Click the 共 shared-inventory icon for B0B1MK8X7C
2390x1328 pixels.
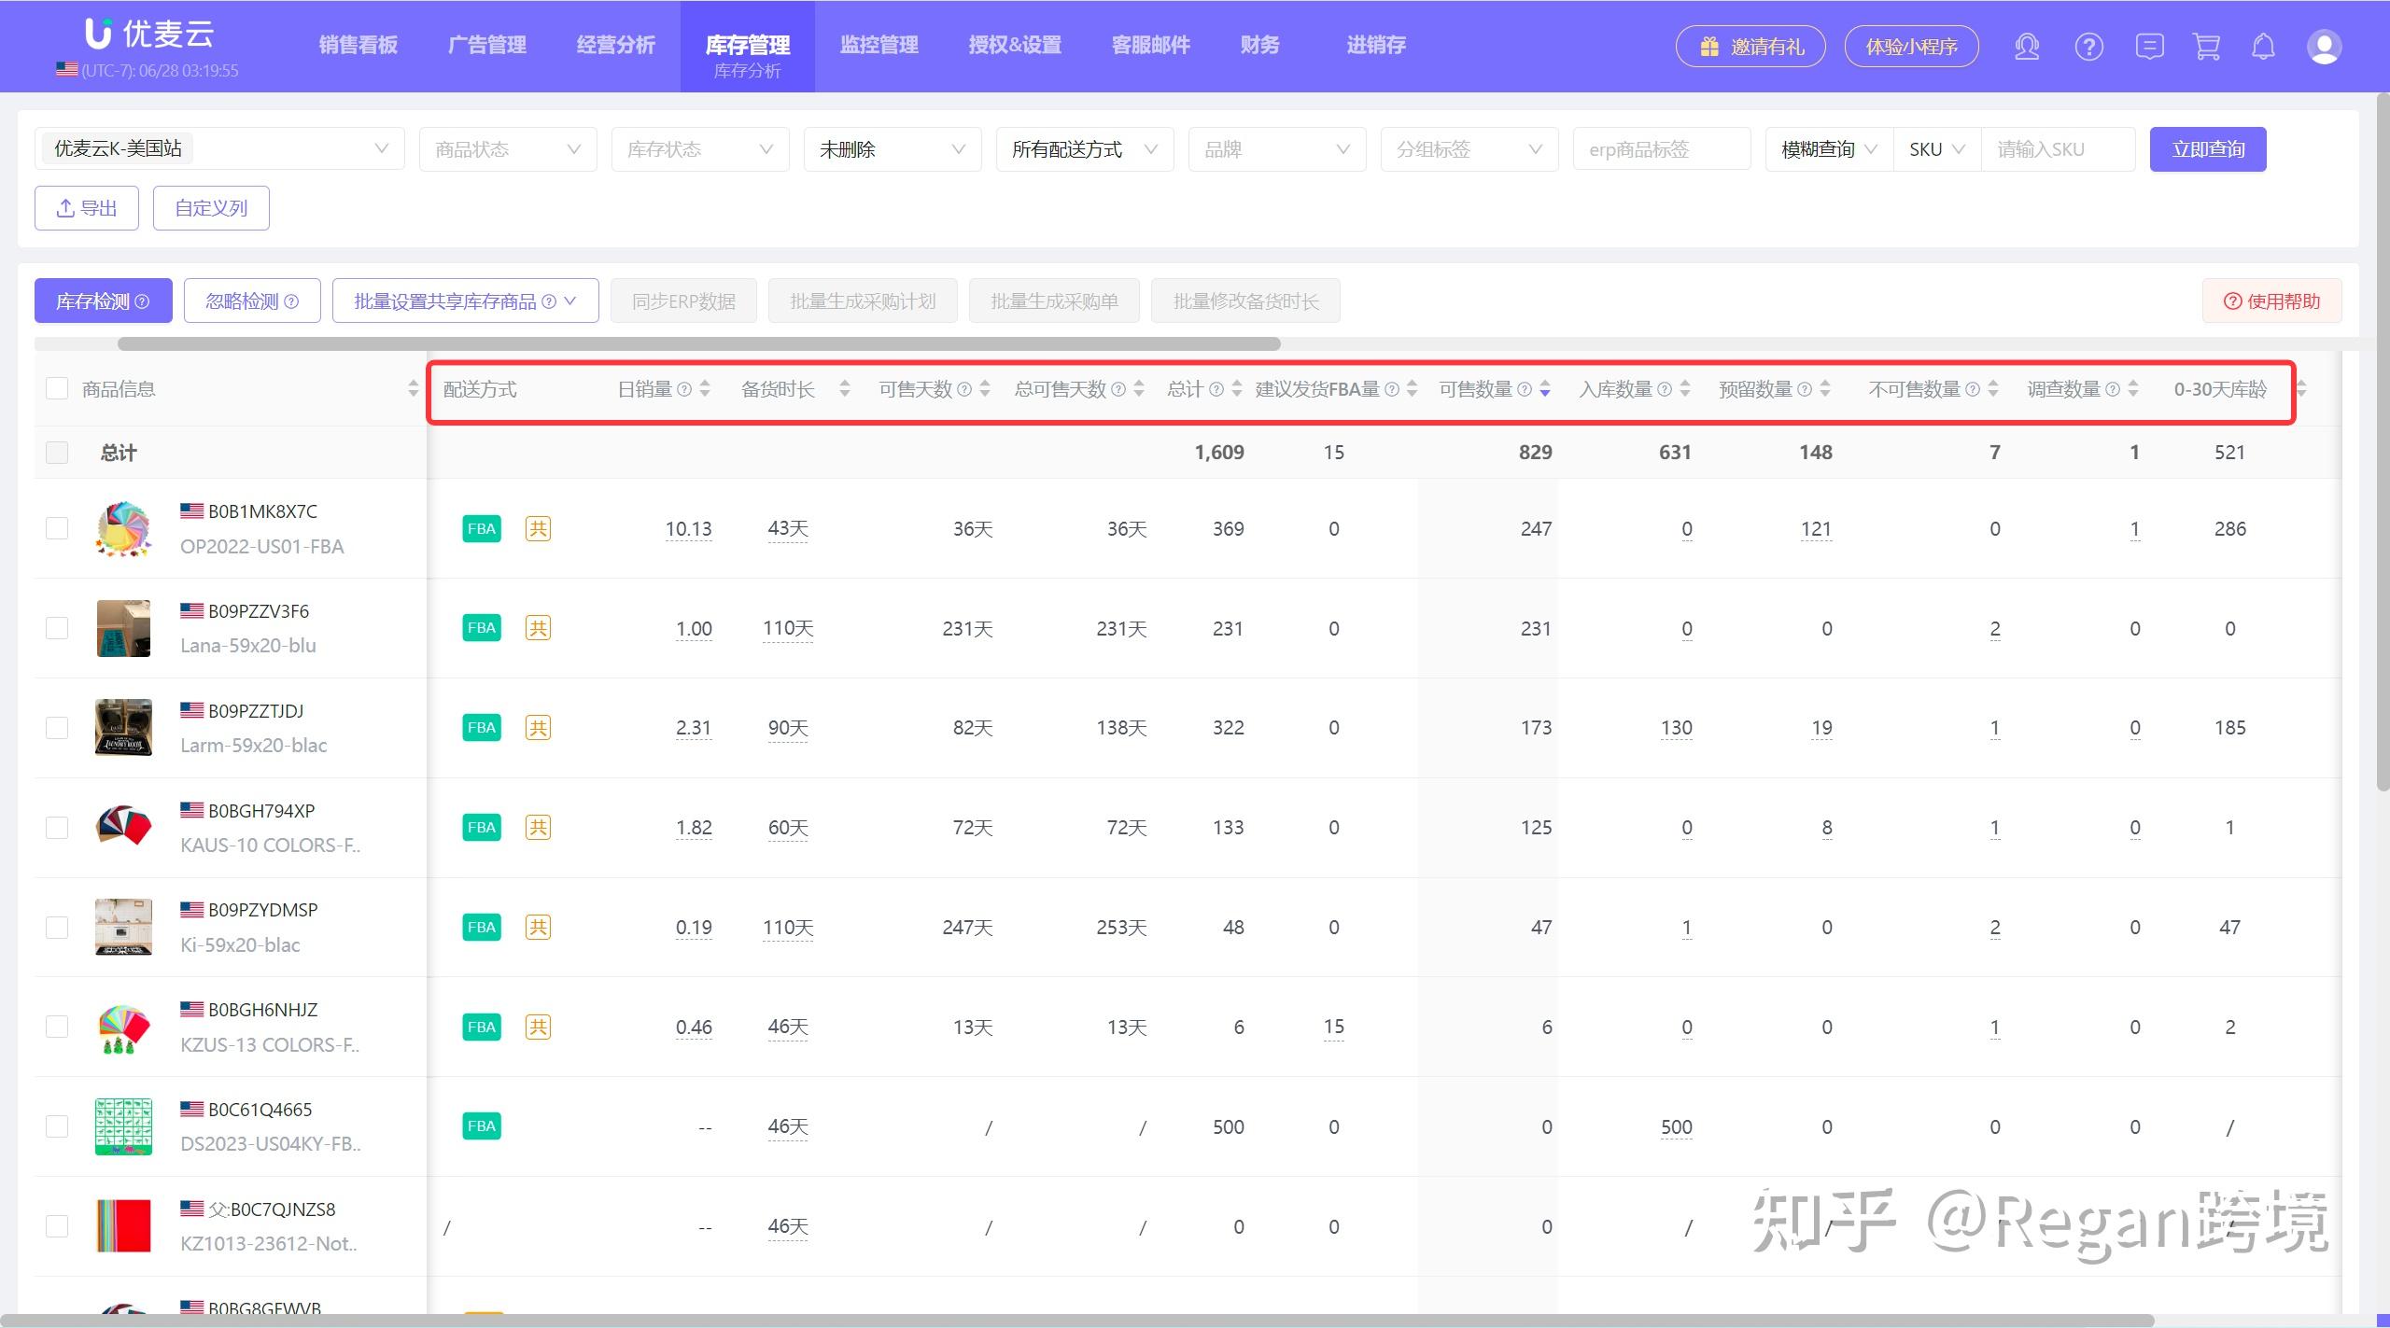[538, 529]
